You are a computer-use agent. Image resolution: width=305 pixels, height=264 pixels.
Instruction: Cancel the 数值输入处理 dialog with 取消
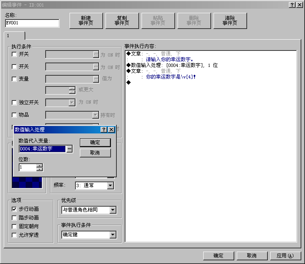click(95, 153)
